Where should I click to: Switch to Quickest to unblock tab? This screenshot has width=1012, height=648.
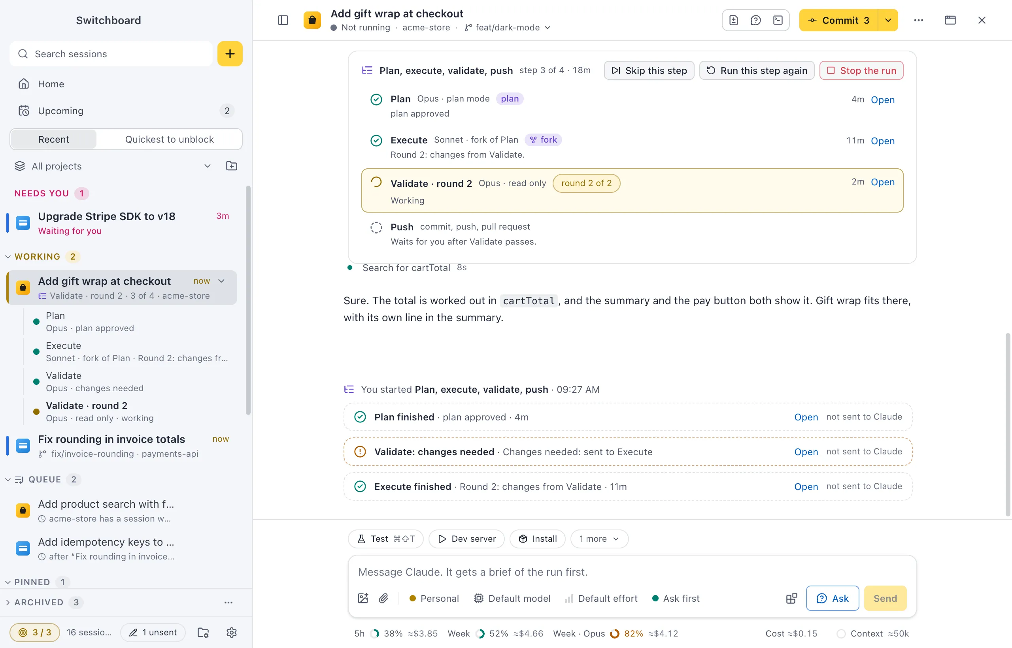coord(169,139)
